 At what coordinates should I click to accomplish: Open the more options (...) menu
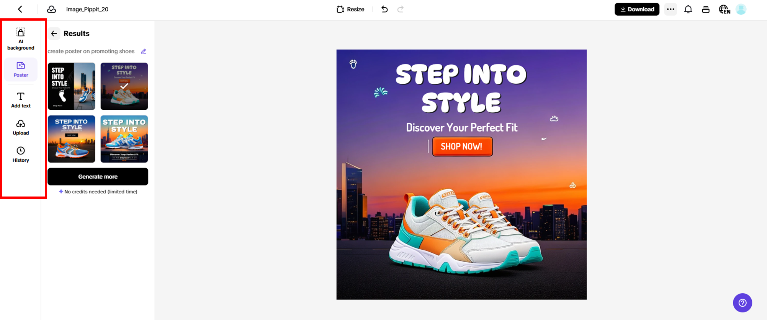[670, 9]
